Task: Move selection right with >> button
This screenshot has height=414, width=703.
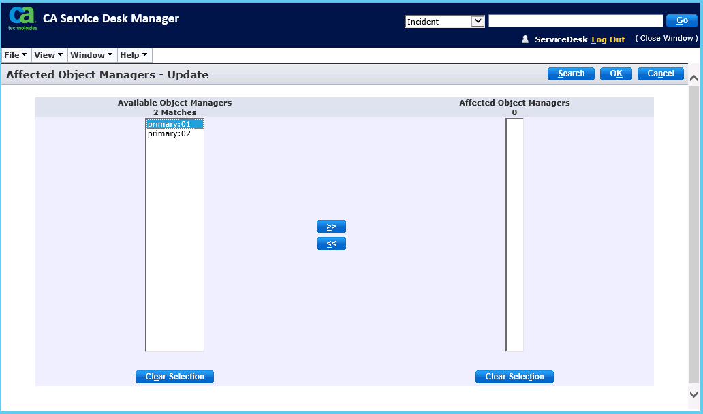Action: (331, 227)
